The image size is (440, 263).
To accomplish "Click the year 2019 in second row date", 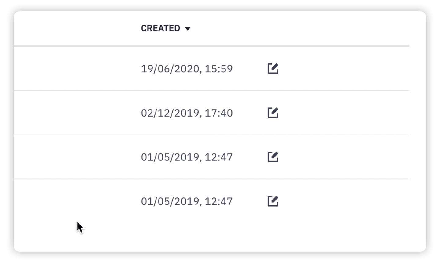I will (x=187, y=113).
